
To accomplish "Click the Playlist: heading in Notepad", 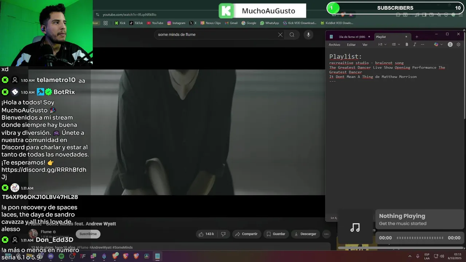I will [345, 56].
